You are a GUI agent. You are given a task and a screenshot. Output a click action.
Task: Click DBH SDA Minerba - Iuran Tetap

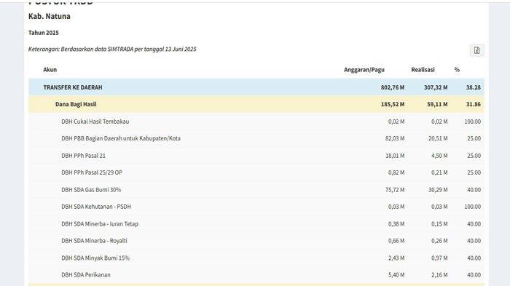(x=100, y=224)
